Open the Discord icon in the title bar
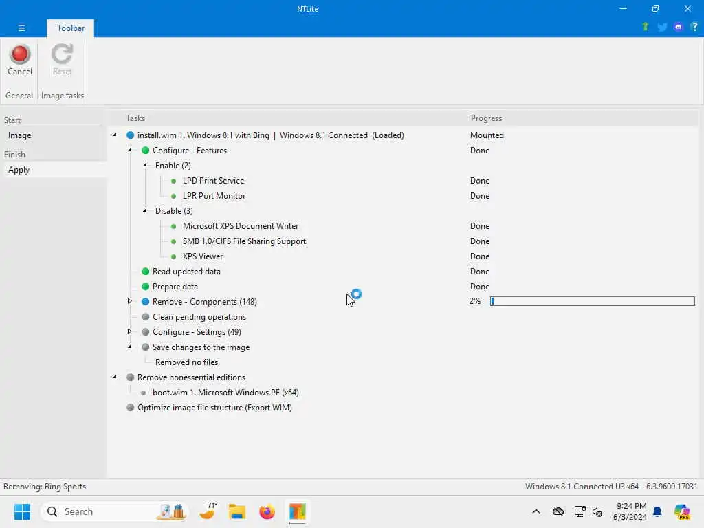704x528 pixels. [x=679, y=27]
